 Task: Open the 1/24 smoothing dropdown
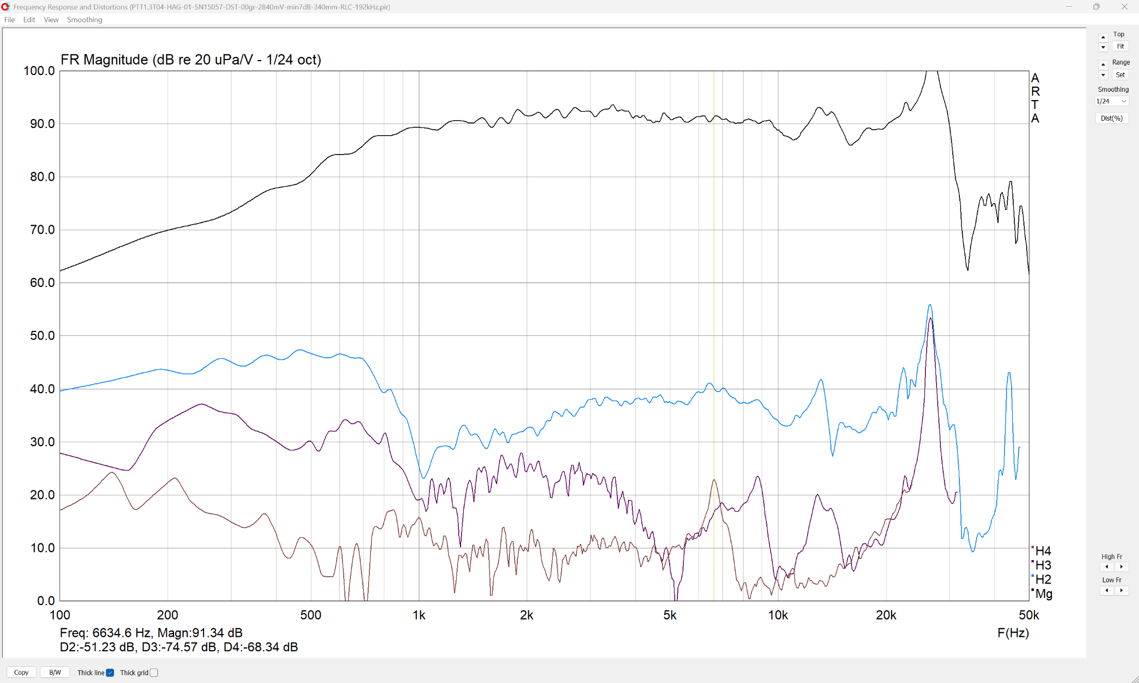(1111, 101)
